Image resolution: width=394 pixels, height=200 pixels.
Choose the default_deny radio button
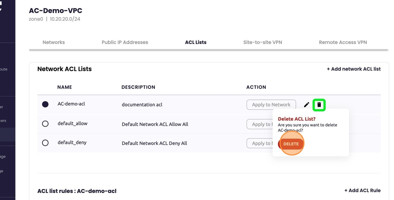click(x=45, y=143)
